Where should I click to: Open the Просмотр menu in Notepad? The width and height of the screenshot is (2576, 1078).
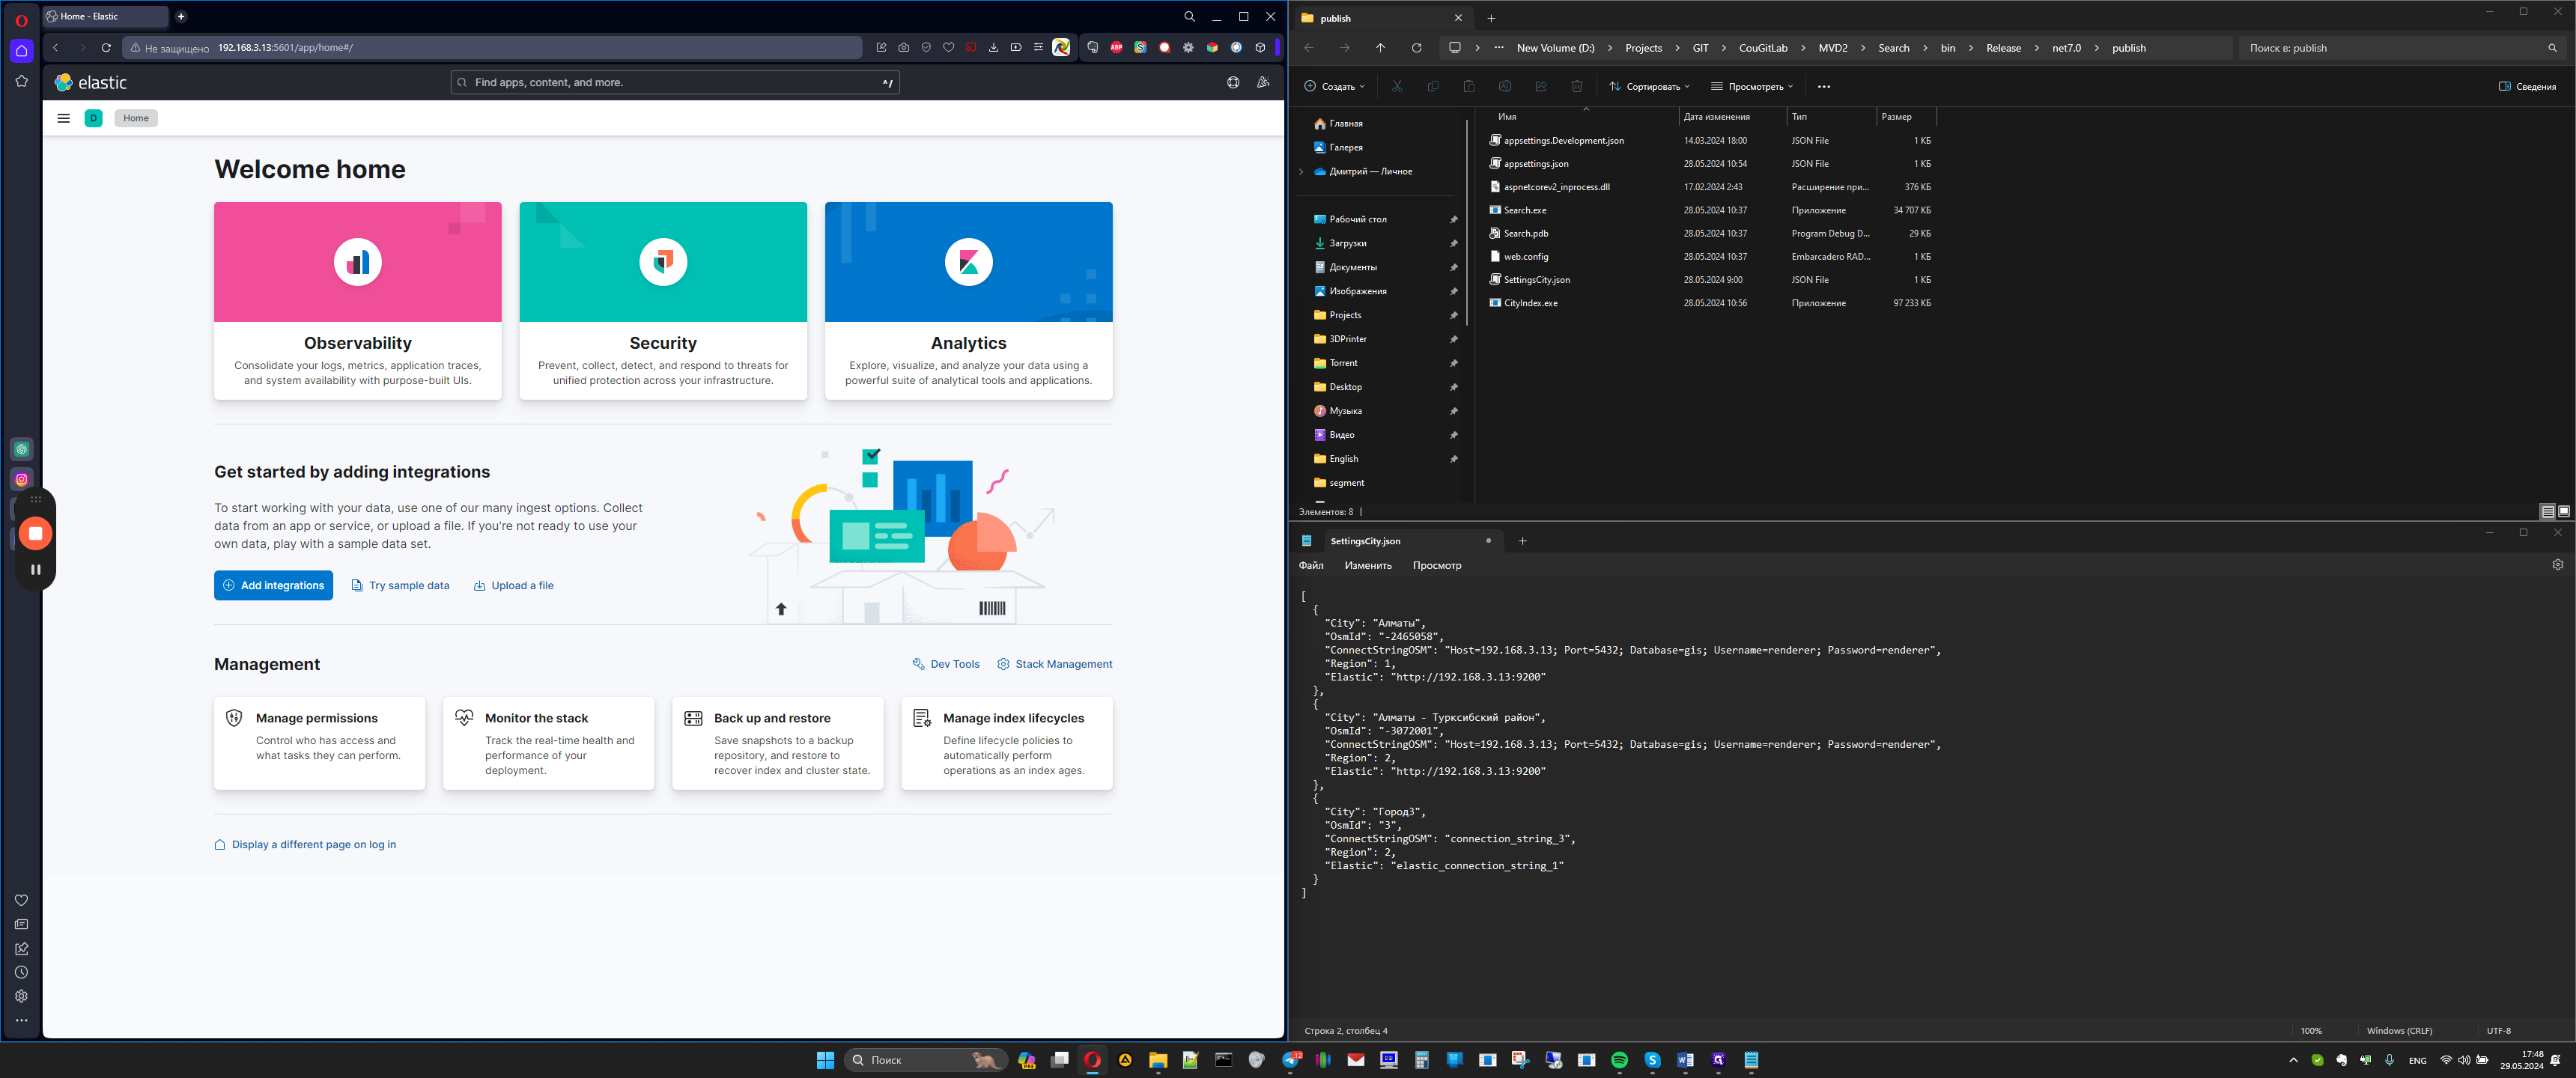(x=1436, y=566)
